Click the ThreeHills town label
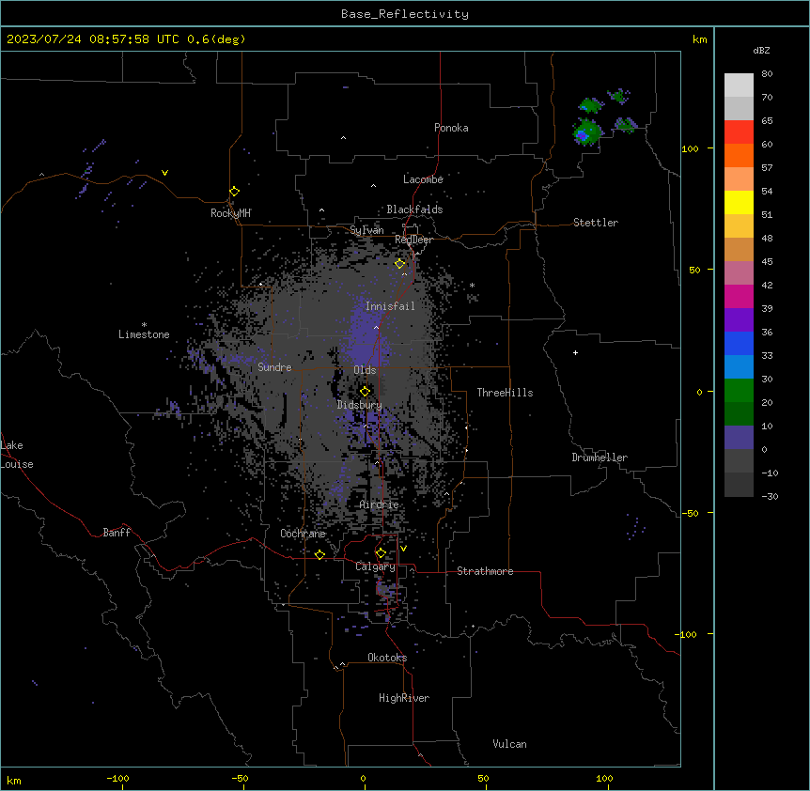Viewport: 810px width, 791px height. point(505,393)
